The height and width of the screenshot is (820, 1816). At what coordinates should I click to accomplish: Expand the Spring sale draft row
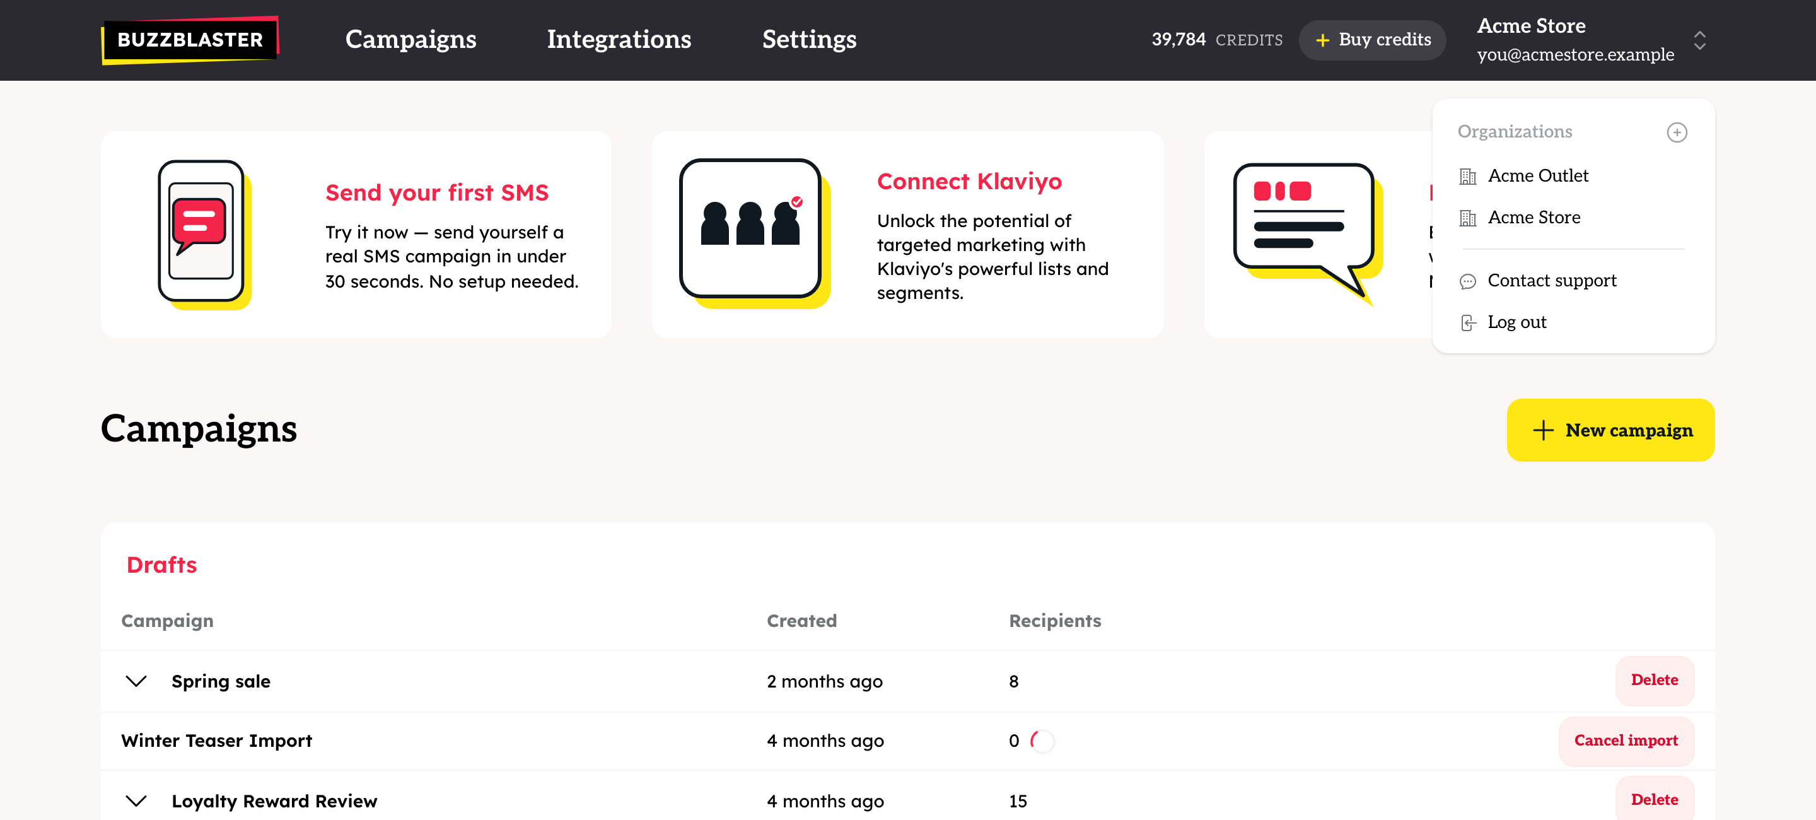[136, 681]
